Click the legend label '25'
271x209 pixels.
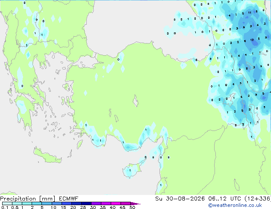[x=83, y=207]
